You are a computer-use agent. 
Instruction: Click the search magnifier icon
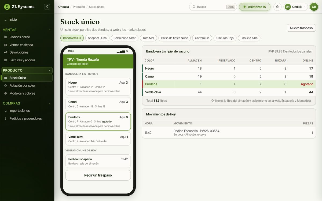point(194,7)
